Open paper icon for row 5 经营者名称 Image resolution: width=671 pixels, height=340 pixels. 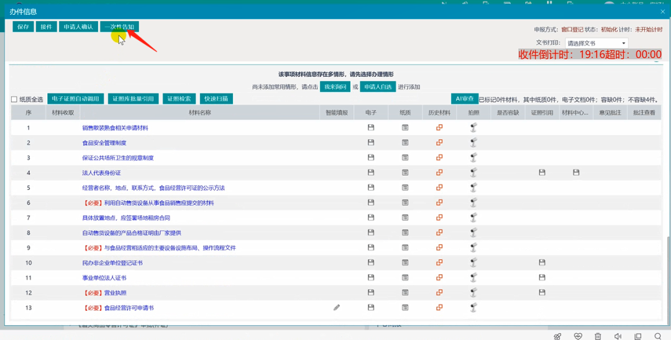[x=405, y=187]
